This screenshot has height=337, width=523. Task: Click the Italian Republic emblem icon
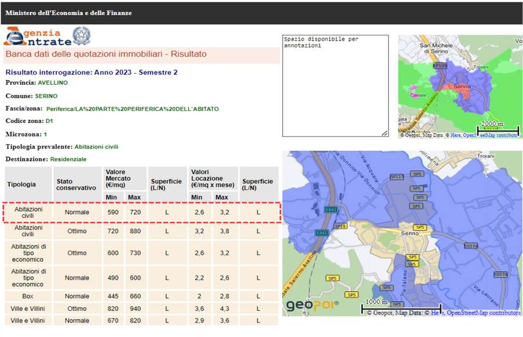[x=81, y=36]
